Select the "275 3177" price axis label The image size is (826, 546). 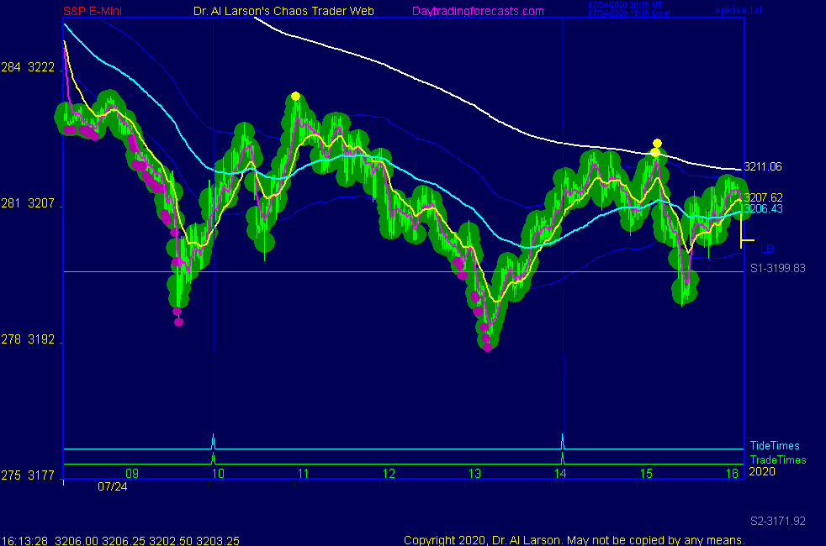click(x=28, y=475)
